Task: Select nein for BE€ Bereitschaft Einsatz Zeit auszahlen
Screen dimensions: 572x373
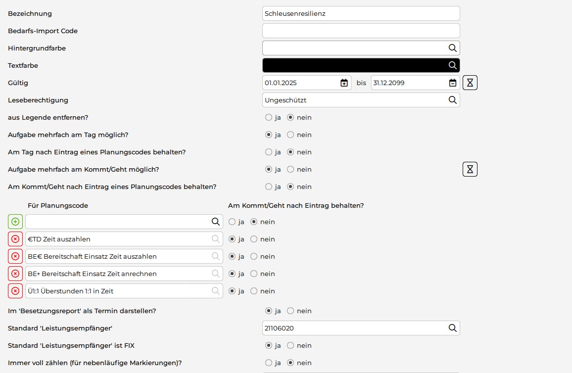Action: pos(254,256)
